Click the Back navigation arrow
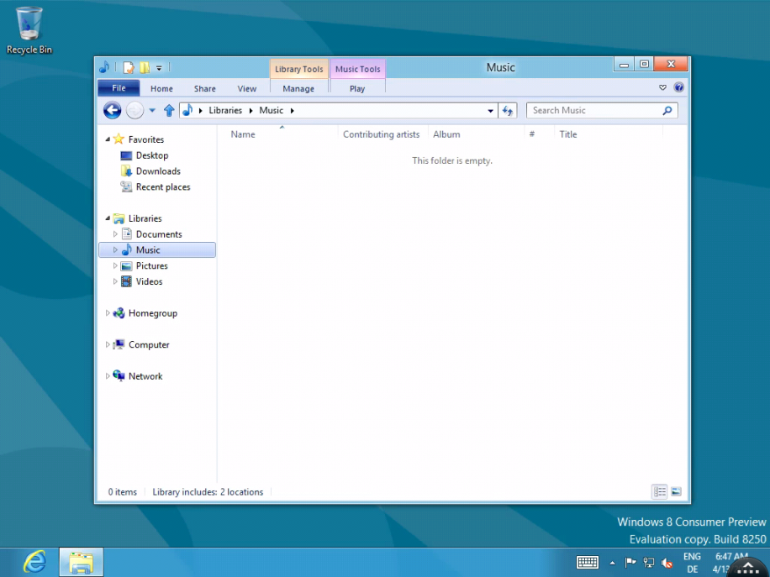The width and height of the screenshot is (770, 577). (112, 110)
